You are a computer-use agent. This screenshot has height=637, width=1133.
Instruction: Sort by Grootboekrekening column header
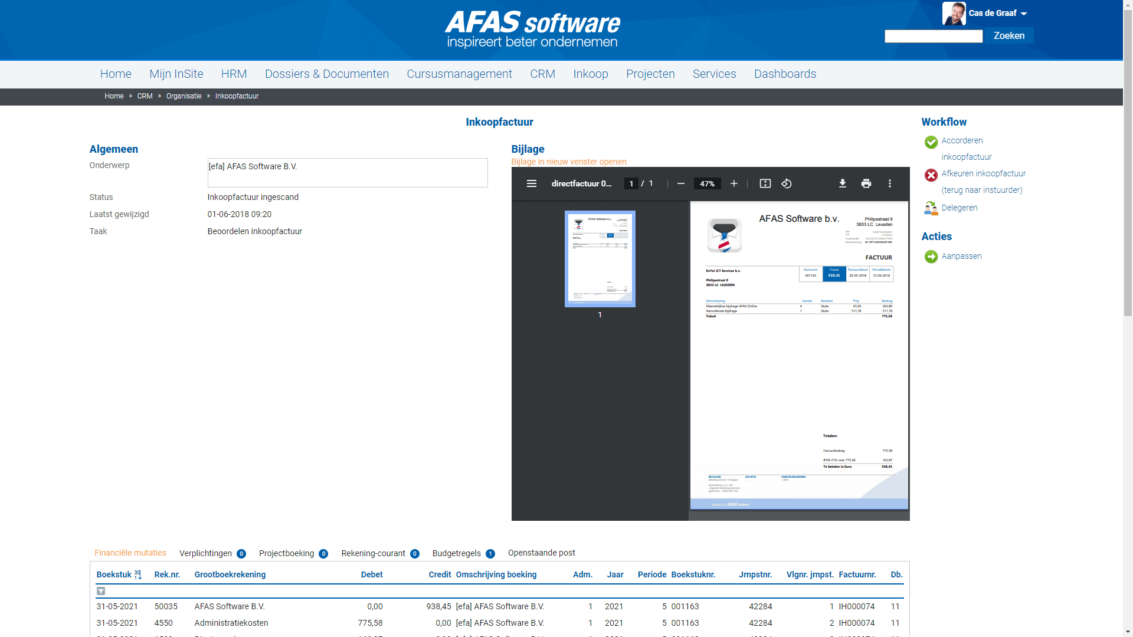(230, 575)
